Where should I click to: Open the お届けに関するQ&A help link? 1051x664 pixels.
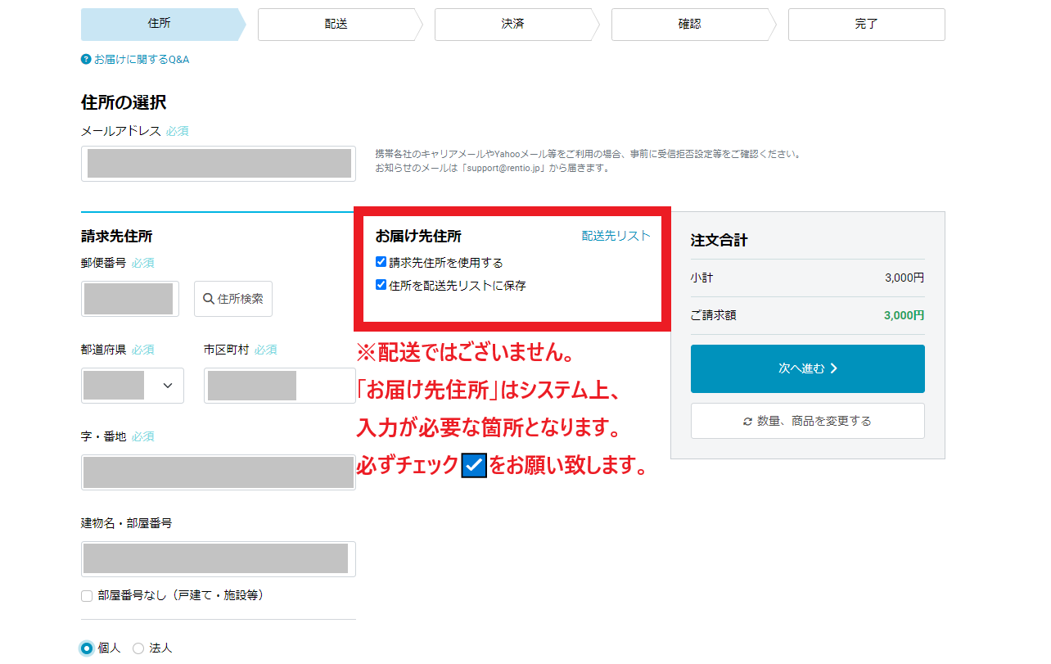141,60
